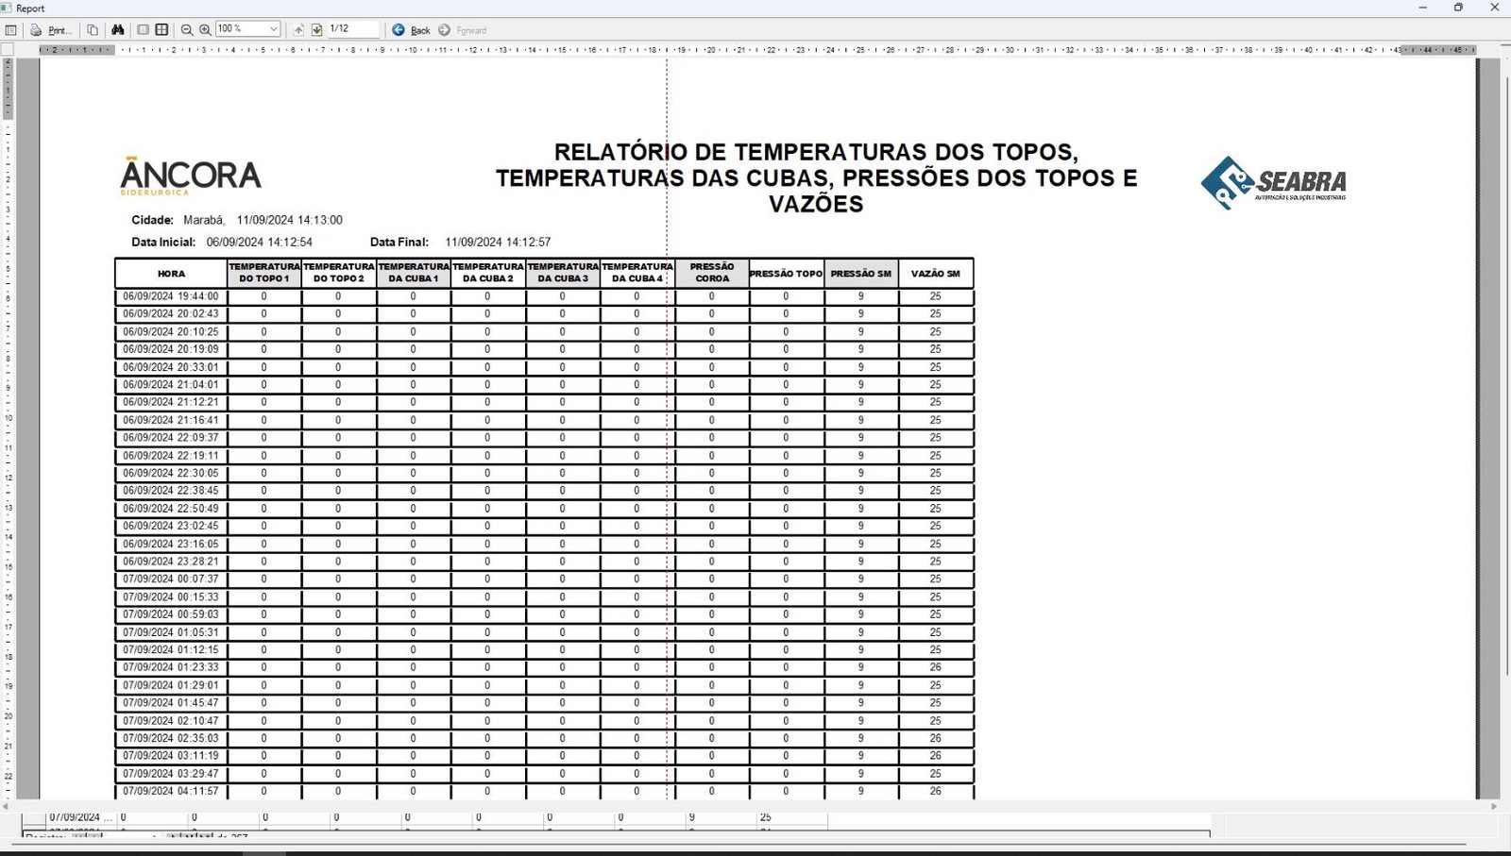Click the PRESSÃO COROA header

point(712,274)
